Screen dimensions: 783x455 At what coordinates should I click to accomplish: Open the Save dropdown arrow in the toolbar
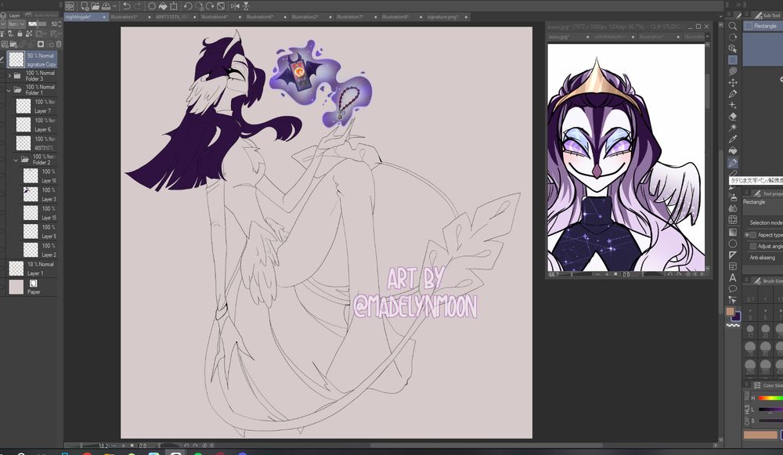click(114, 6)
